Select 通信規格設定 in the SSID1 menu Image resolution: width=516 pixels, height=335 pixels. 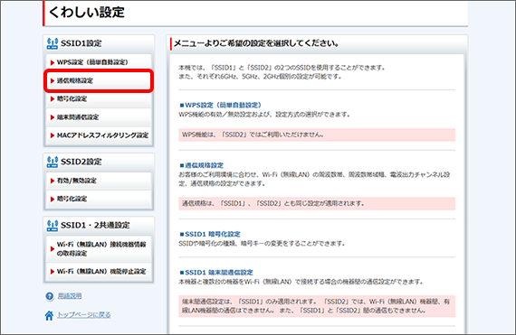99,80
